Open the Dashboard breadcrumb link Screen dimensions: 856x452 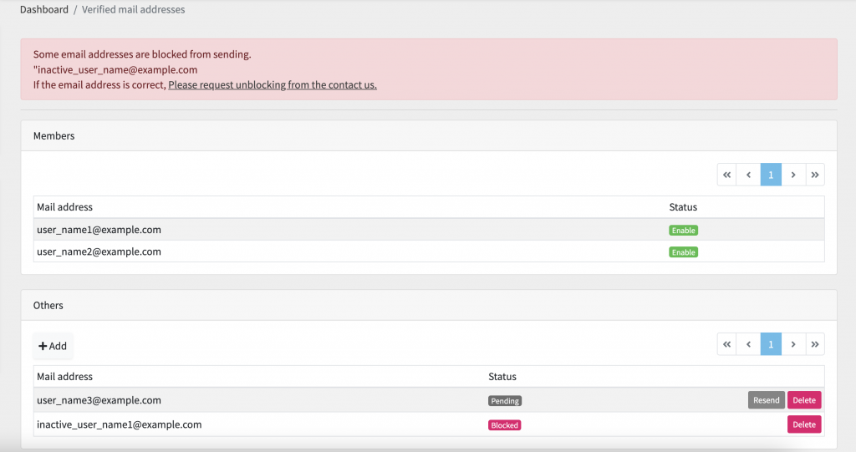(x=44, y=9)
